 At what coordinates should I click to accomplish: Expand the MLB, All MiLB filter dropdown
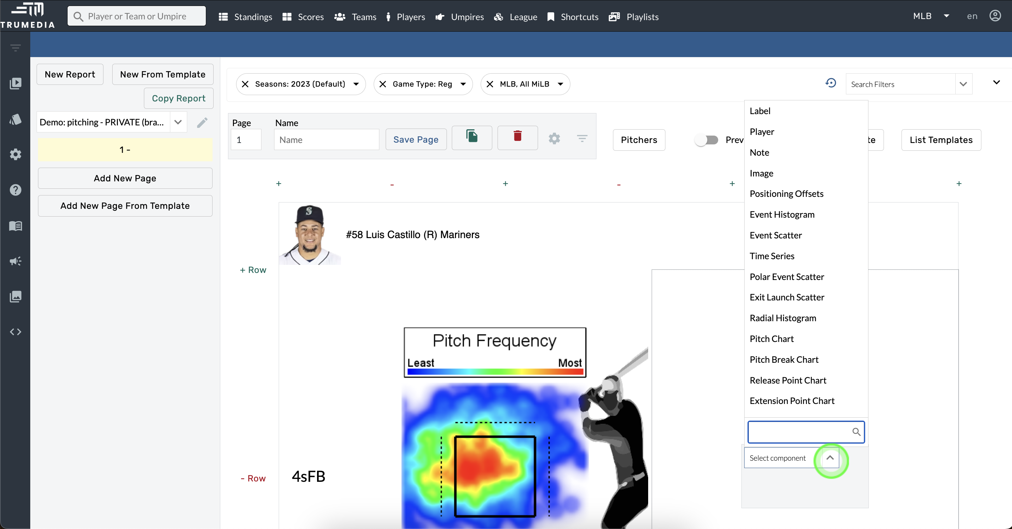[x=561, y=84]
